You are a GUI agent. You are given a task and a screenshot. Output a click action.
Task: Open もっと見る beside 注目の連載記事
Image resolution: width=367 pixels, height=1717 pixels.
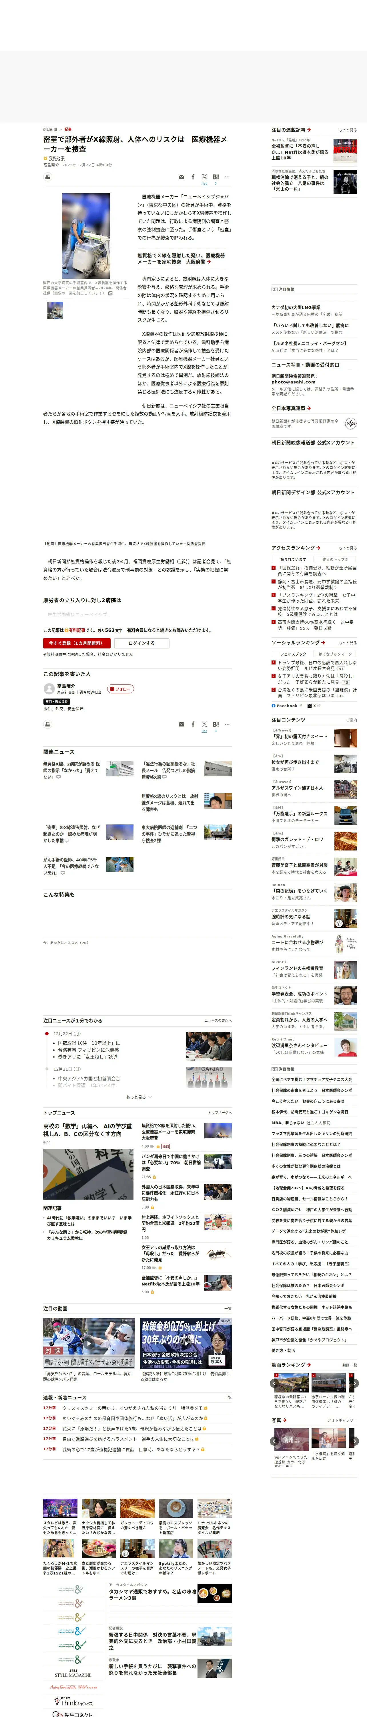coord(347,130)
